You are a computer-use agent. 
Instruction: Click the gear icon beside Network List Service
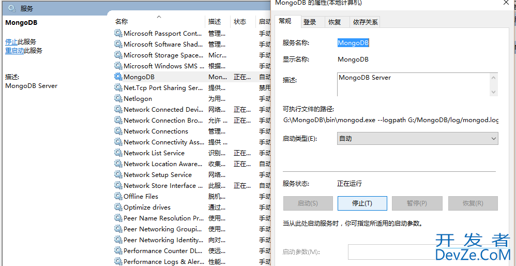coord(118,153)
